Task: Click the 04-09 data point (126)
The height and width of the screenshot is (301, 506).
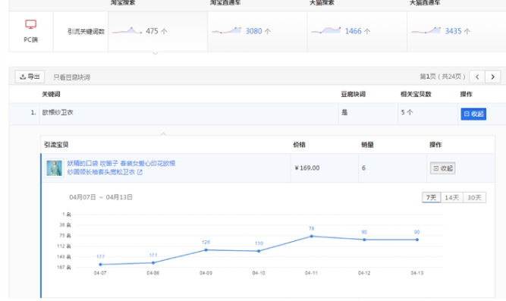Action: [206, 250]
